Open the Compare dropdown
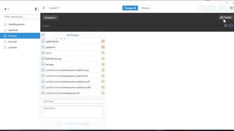The image size is (234, 131). click(50, 18)
